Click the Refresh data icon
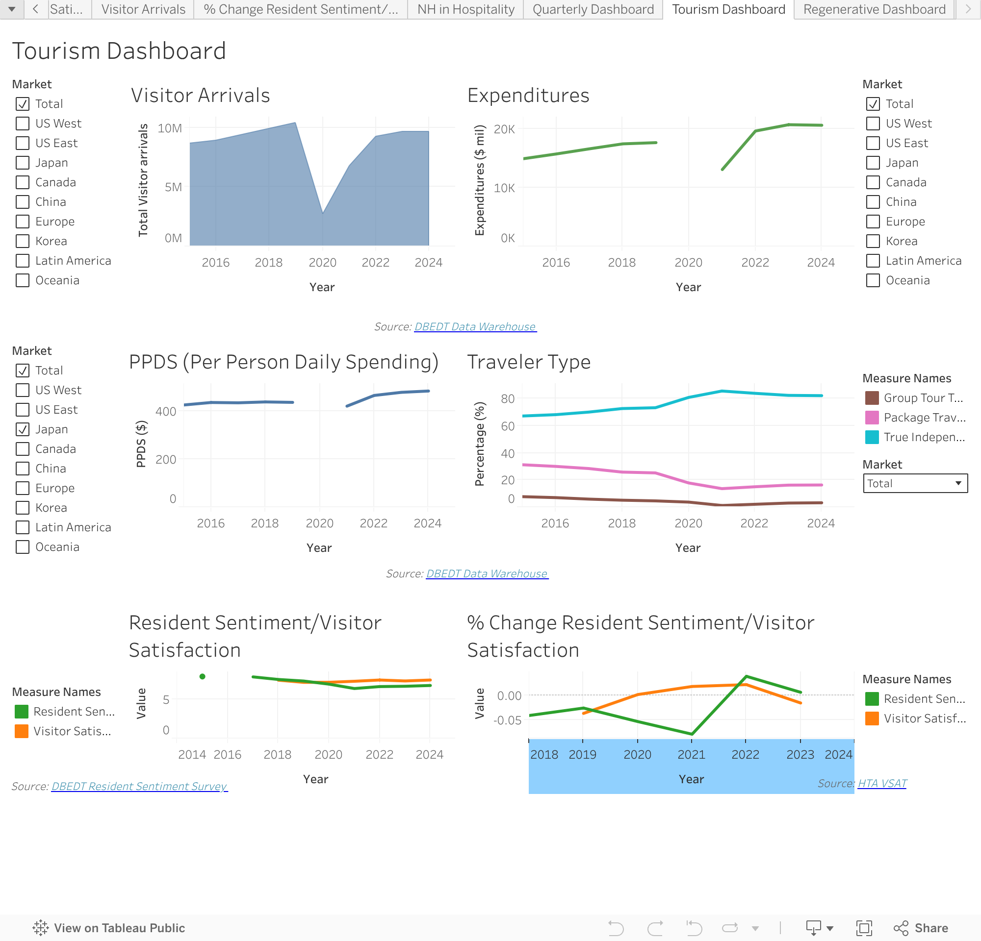This screenshot has width=981, height=941. pos(730,928)
